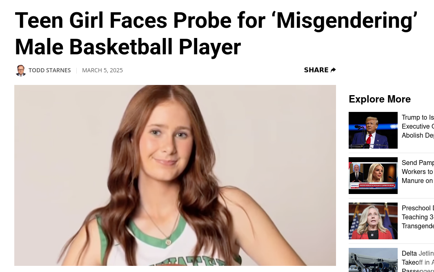Click 'Abolish Dep' line in Trump story
Image resolution: width=434 pixels, height=272 pixels.
point(418,136)
